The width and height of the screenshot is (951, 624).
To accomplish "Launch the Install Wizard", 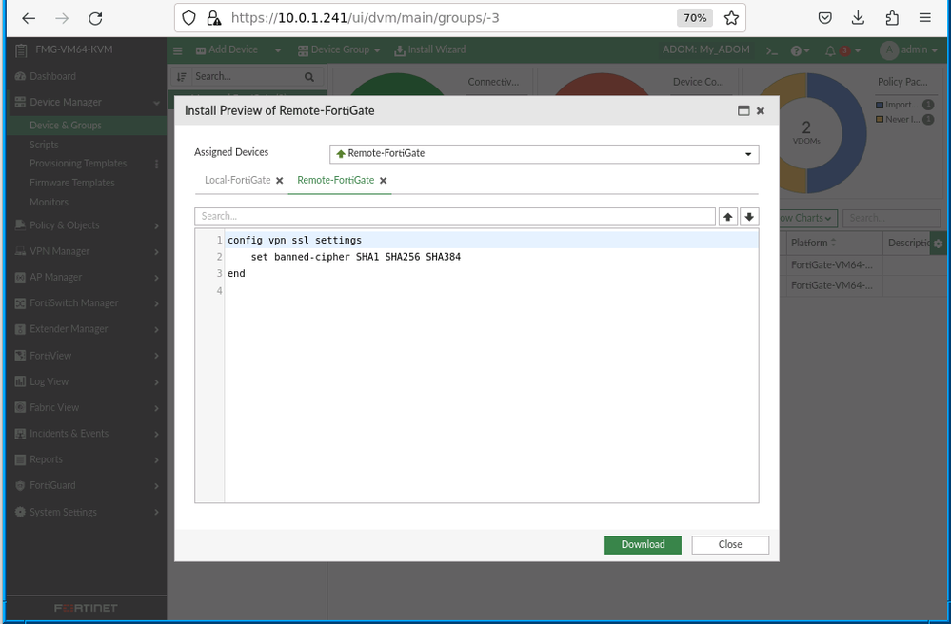I will (x=430, y=49).
